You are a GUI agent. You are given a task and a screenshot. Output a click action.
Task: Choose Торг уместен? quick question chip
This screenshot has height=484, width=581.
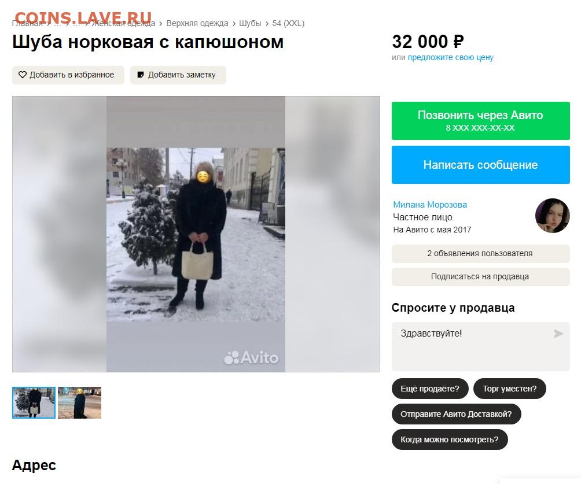coord(509,389)
